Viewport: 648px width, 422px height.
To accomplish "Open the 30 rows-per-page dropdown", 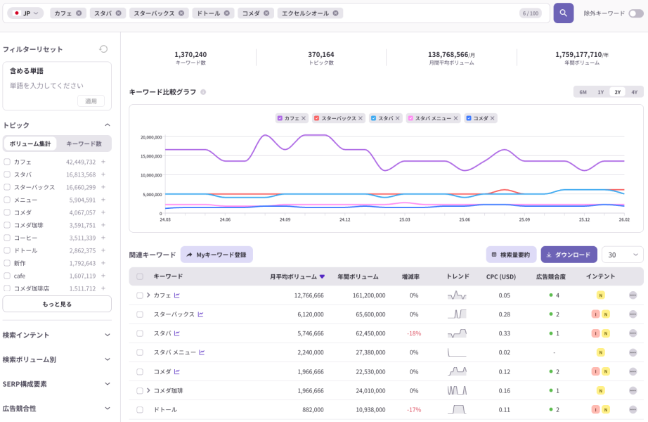I will click(622, 255).
